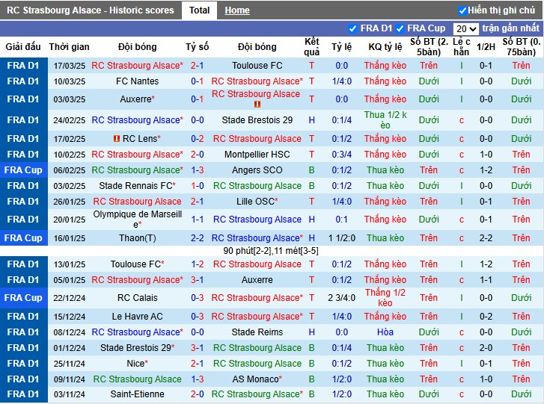Open the 20 recent matches dropdown
The height and width of the screenshot is (404, 544).
[x=465, y=28]
